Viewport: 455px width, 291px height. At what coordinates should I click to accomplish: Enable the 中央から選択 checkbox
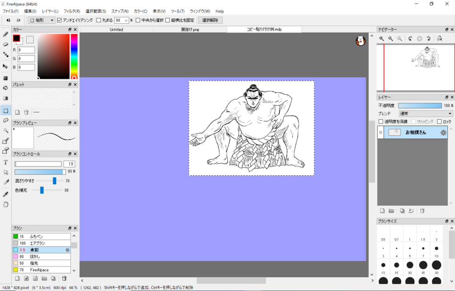click(x=138, y=20)
